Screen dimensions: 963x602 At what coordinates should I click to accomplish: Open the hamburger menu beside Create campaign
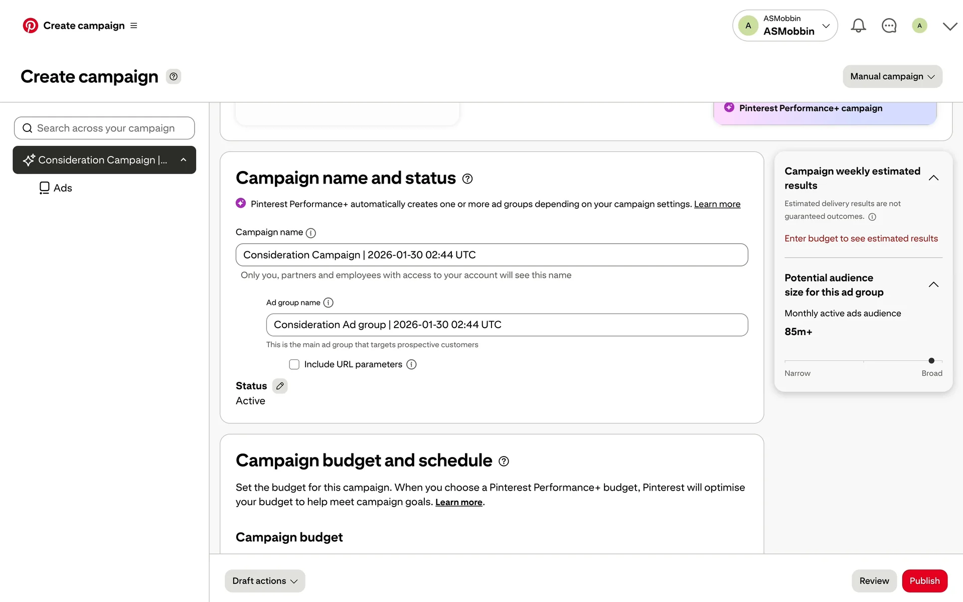coord(133,26)
